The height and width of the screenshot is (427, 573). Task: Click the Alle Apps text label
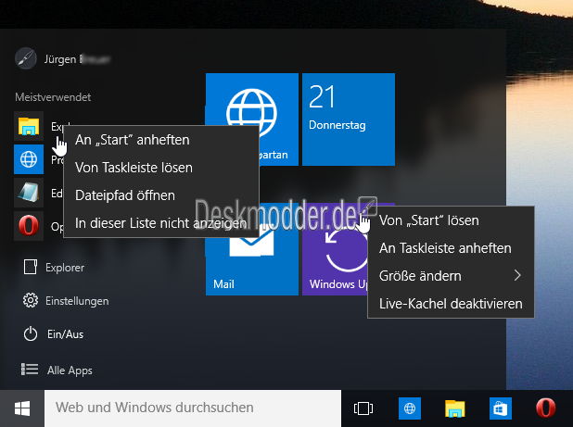click(70, 370)
